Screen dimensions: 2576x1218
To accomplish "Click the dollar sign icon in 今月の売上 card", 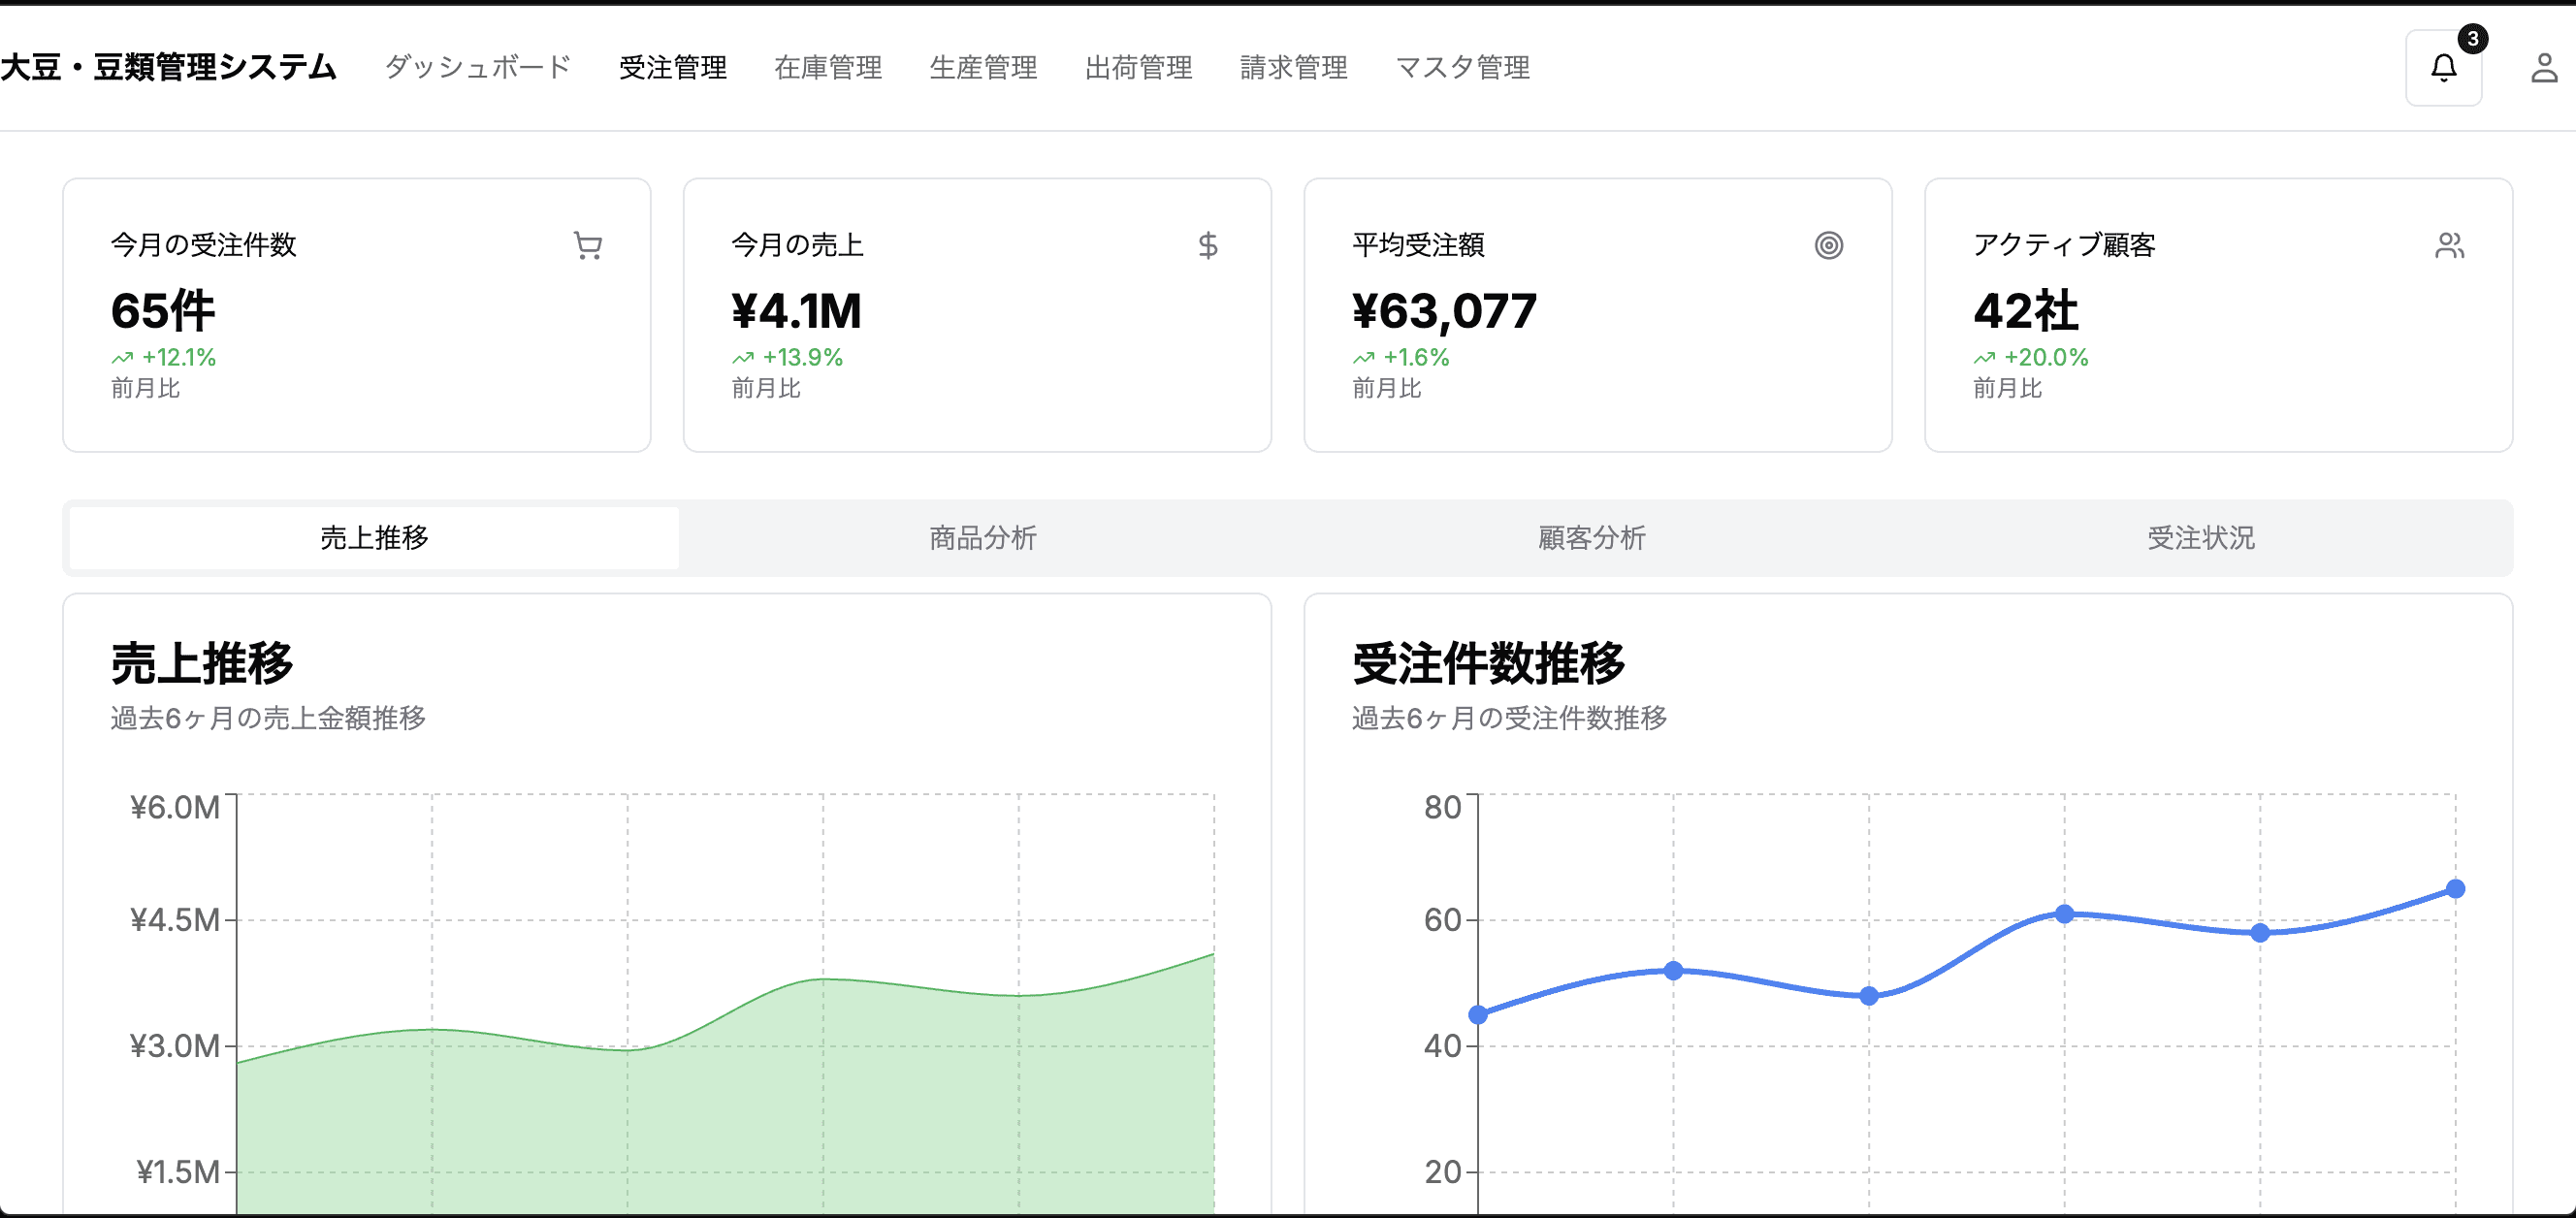I will click(x=1208, y=245).
